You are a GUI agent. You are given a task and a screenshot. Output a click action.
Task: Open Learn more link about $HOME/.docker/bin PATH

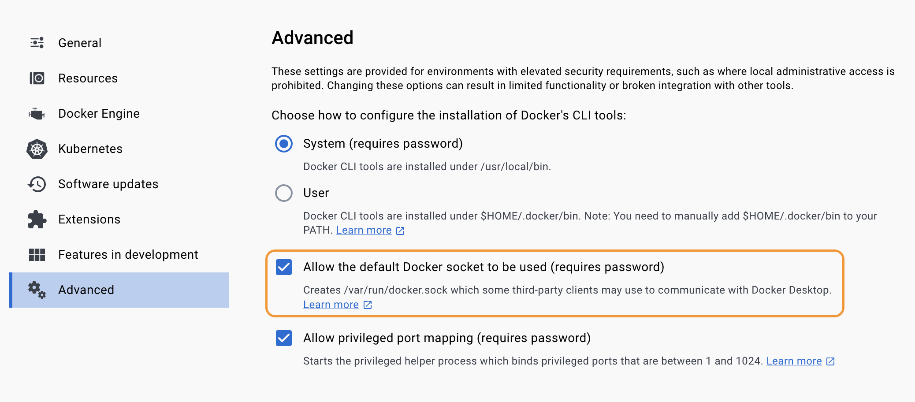coord(363,230)
